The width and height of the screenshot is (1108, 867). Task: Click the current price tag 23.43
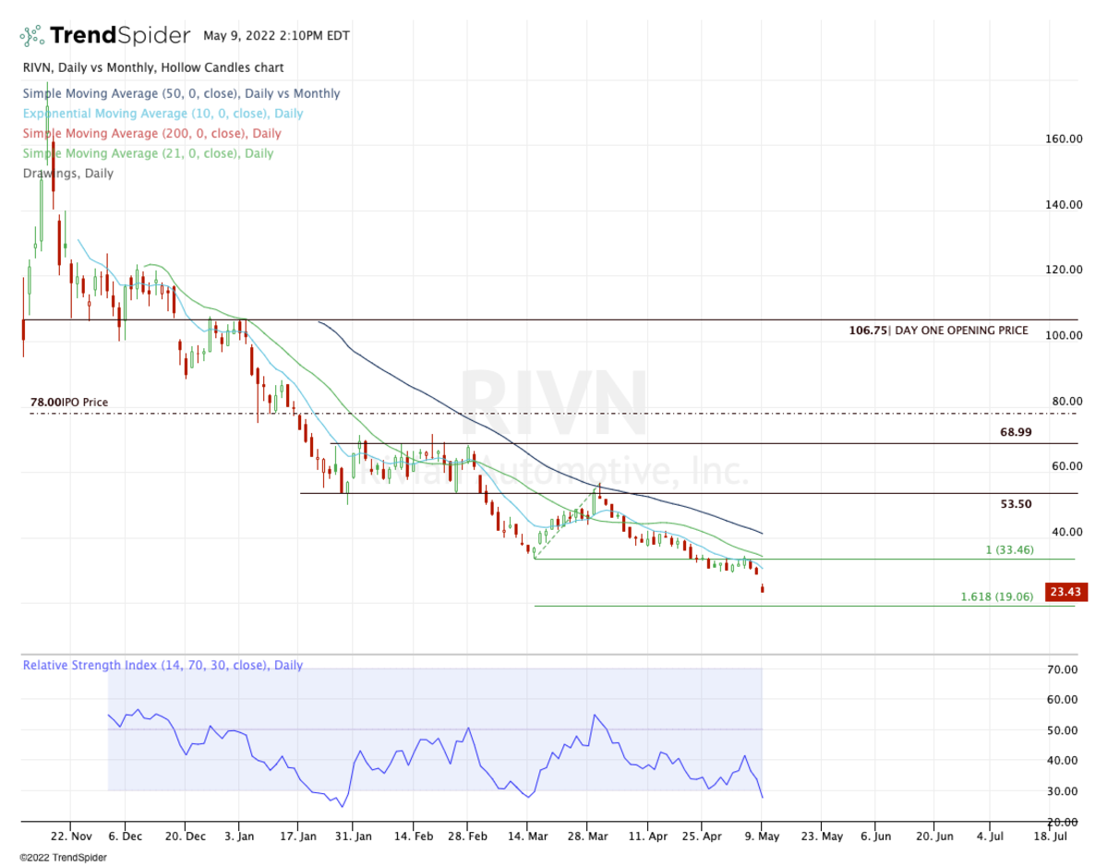tap(1065, 592)
